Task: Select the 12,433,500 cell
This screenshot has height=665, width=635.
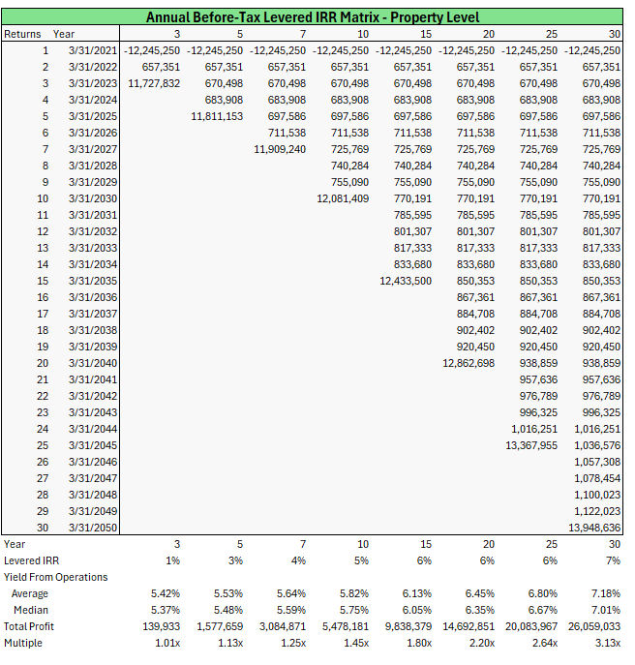Action: point(406,281)
